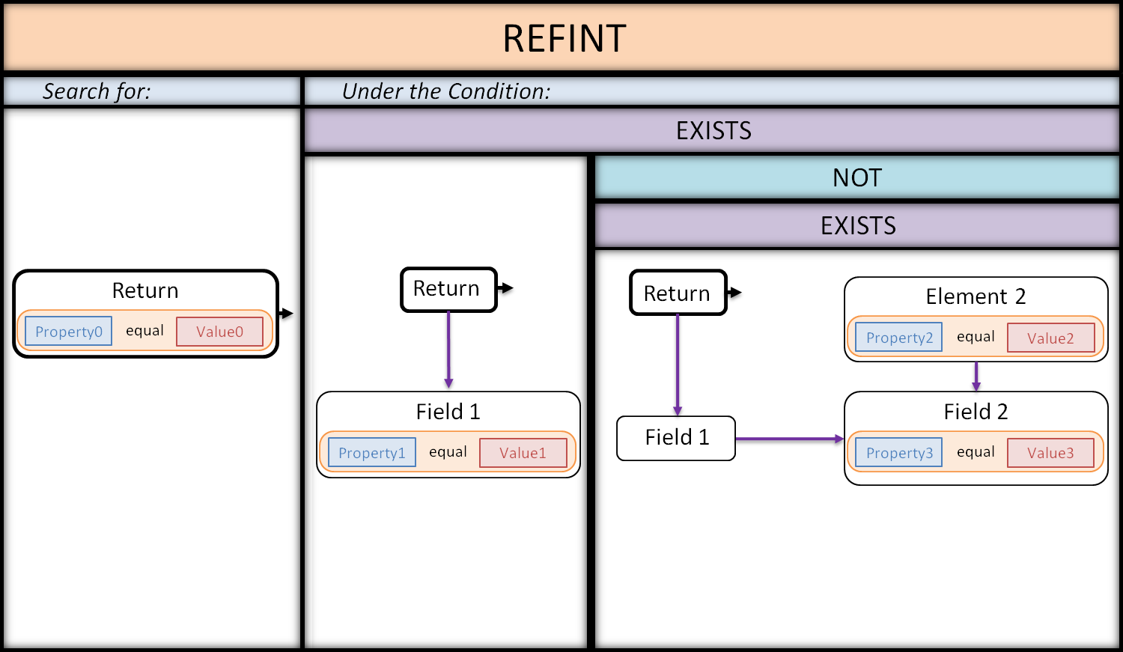Select the Element 2 node
The height and width of the screenshot is (652, 1123).
(976, 320)
